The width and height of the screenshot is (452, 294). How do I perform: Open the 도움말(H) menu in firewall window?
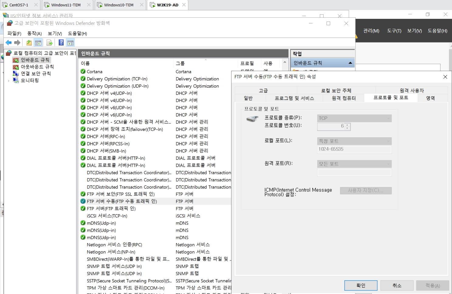pos(77,33)
